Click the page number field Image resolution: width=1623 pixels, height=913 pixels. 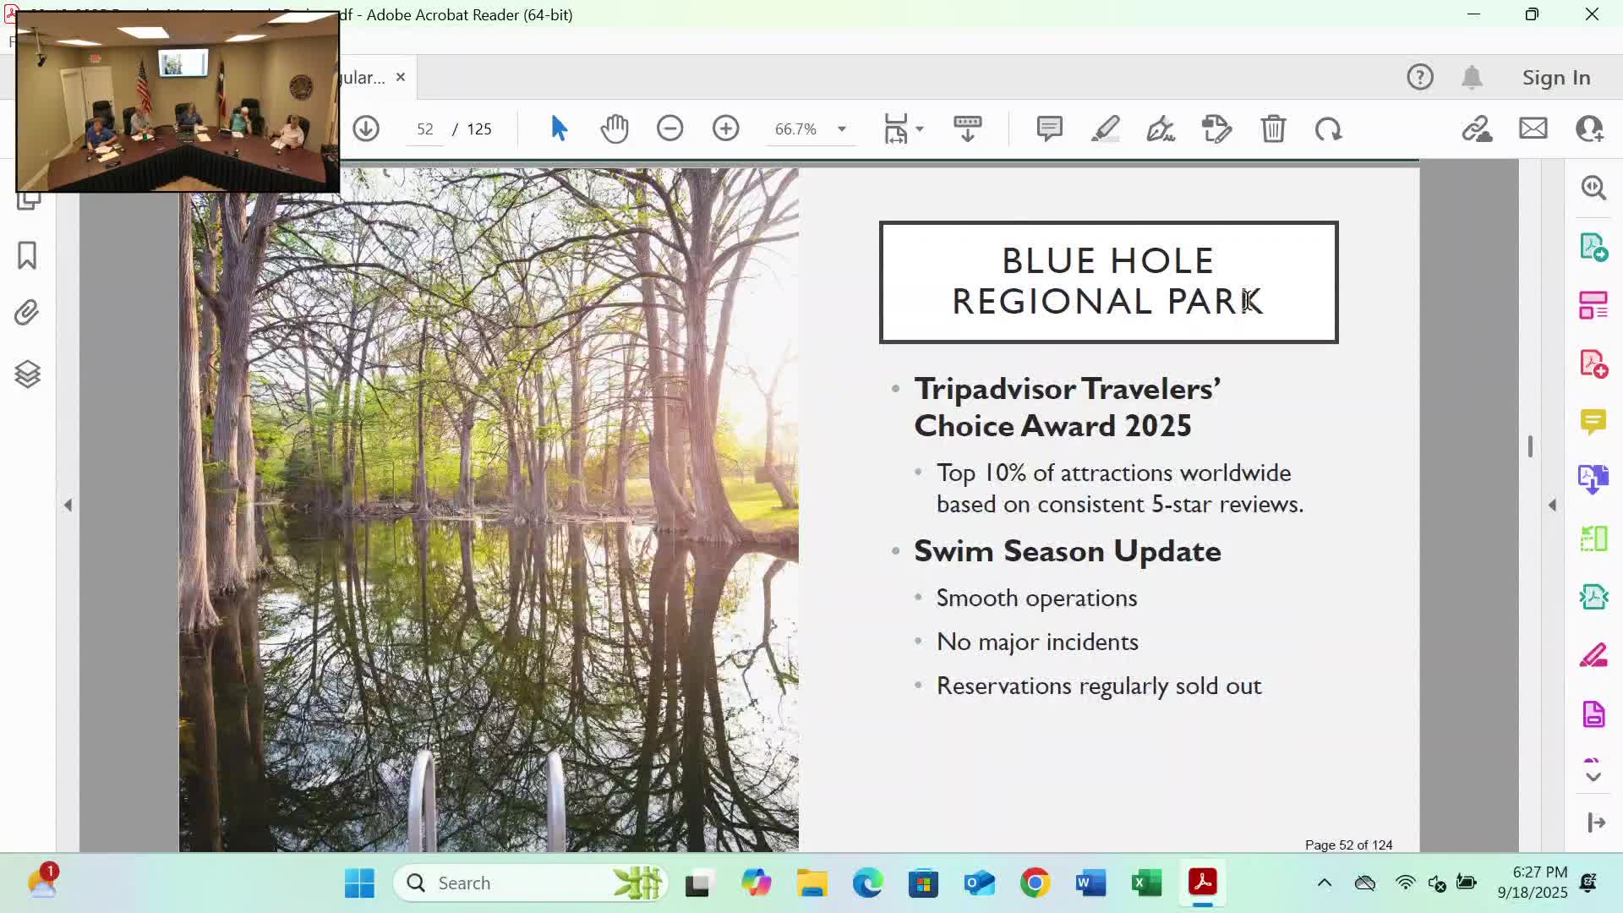point(424,129)
